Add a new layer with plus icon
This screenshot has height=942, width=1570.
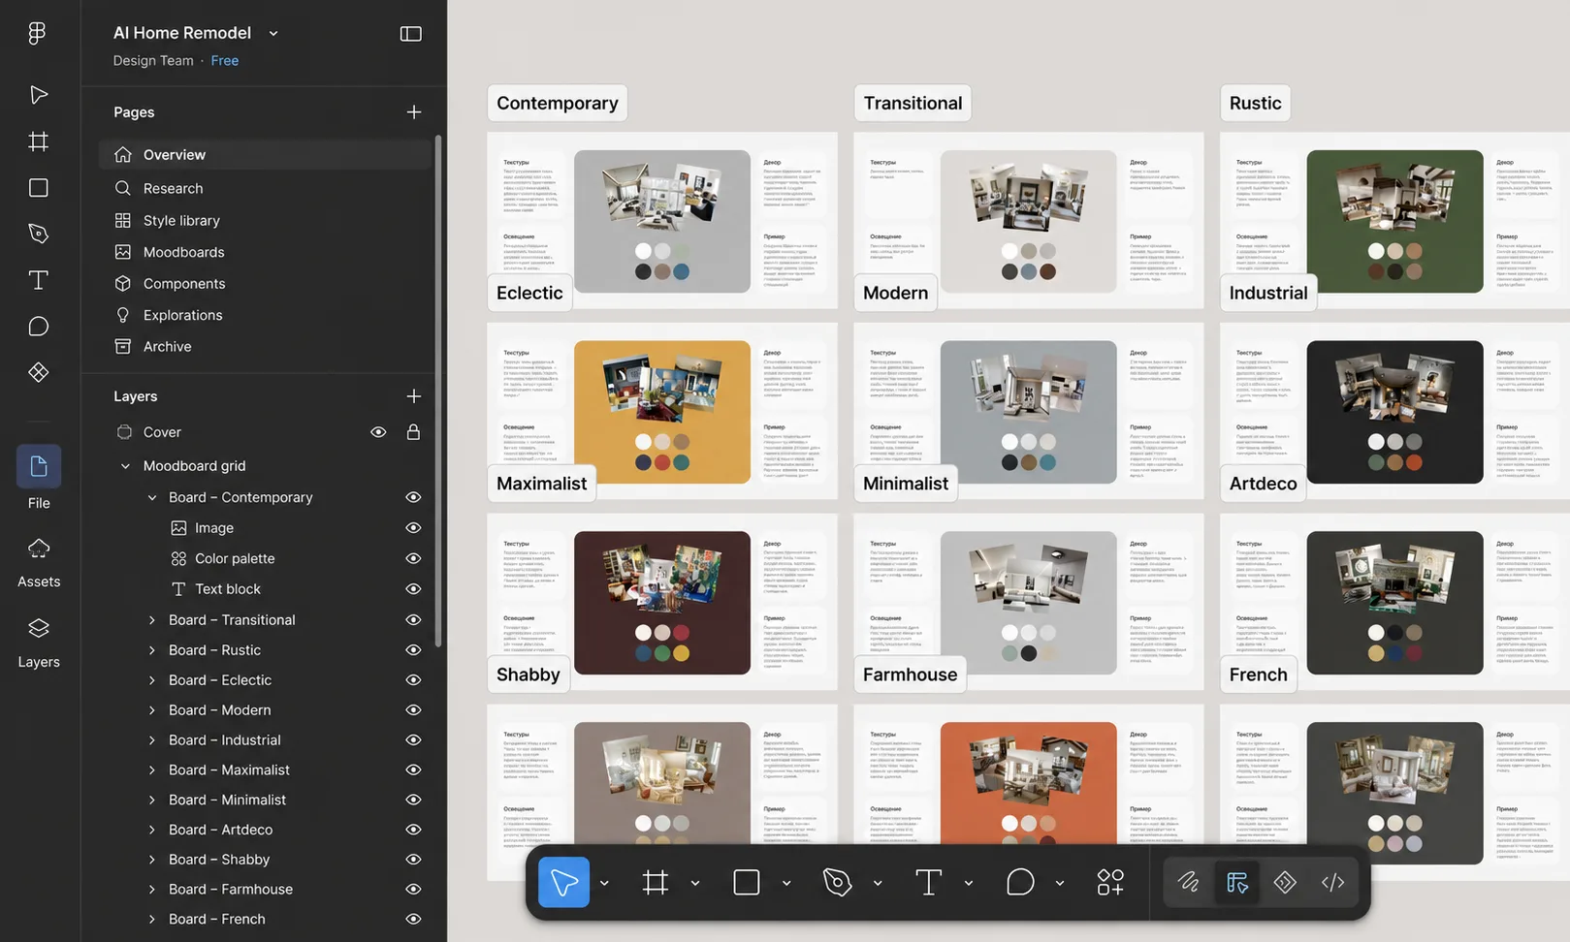(414, 396)
